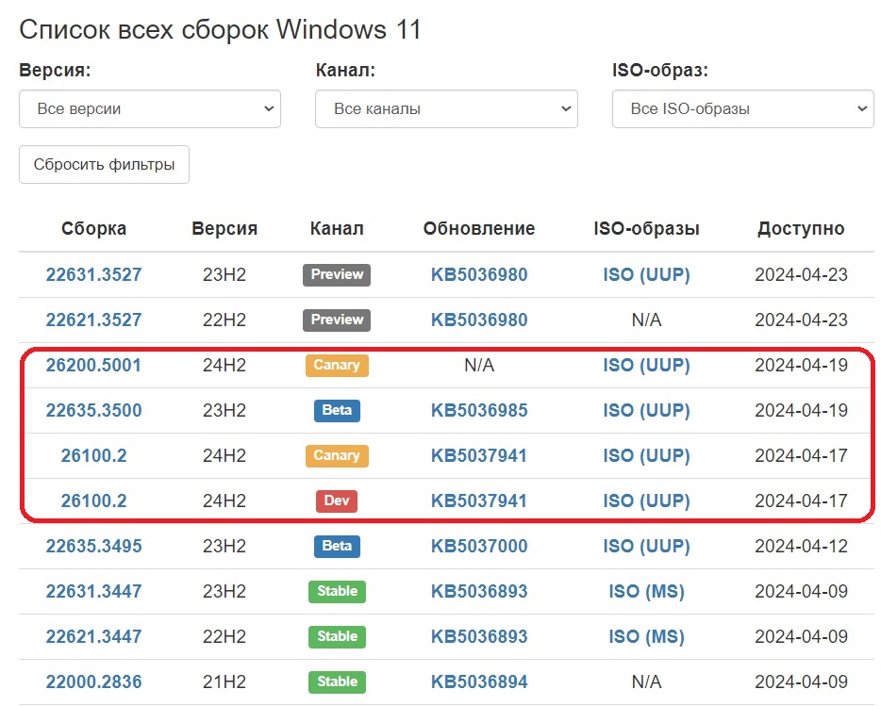Open build 22635.3500 link
Viewport: 881px width, 706px height.
[x=93, y=411]
